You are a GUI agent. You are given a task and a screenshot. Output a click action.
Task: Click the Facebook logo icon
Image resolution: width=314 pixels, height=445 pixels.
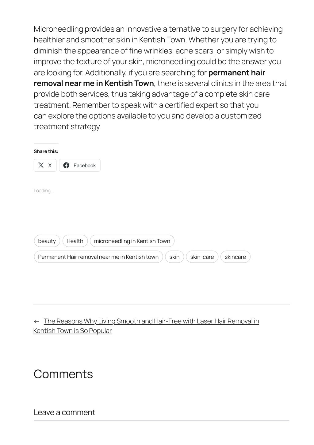66,166
